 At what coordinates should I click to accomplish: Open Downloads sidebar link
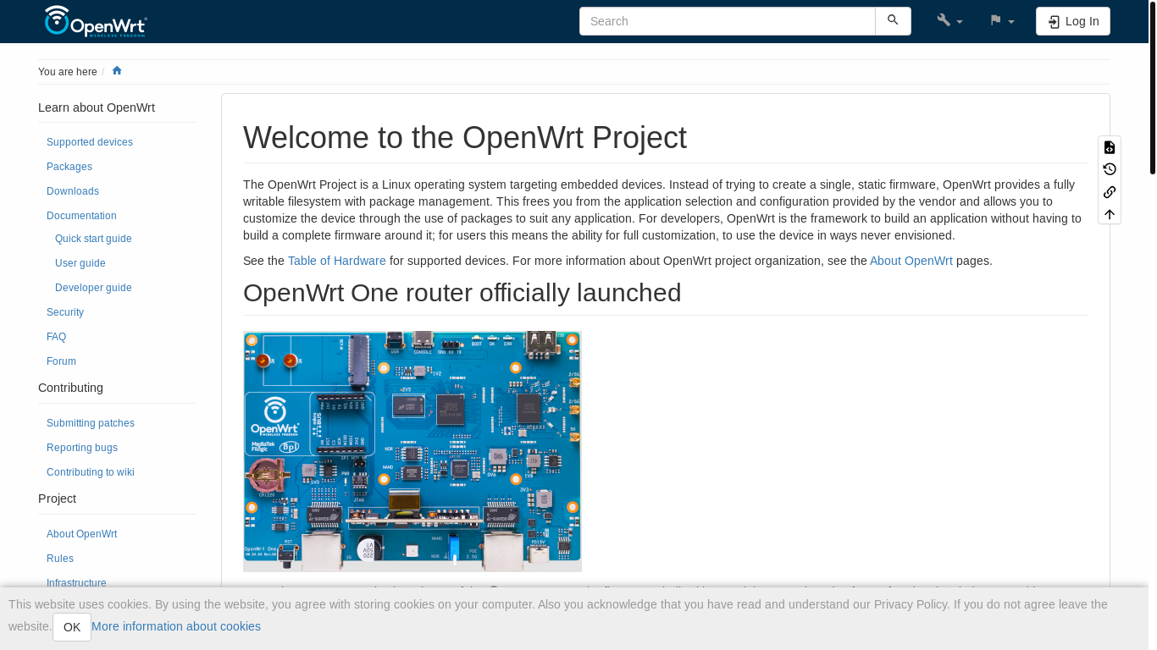(73, 191)
